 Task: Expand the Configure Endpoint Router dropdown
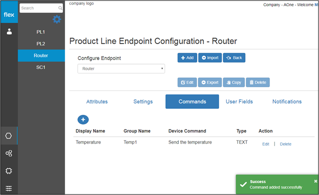(121, 69)
